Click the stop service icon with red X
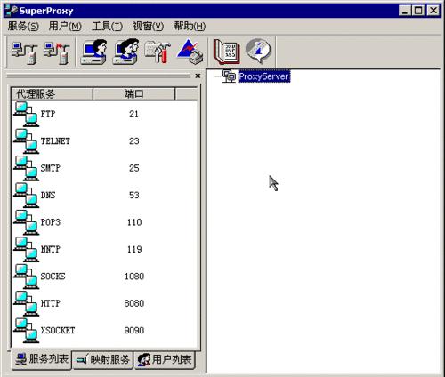 point(57,52)
